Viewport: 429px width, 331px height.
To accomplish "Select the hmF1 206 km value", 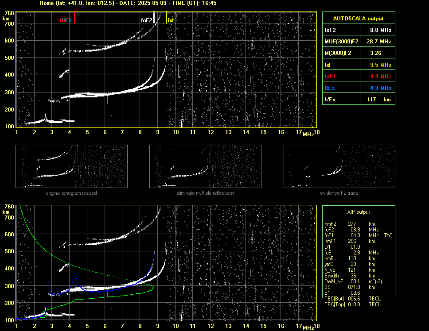I will (x=352, y=241).
